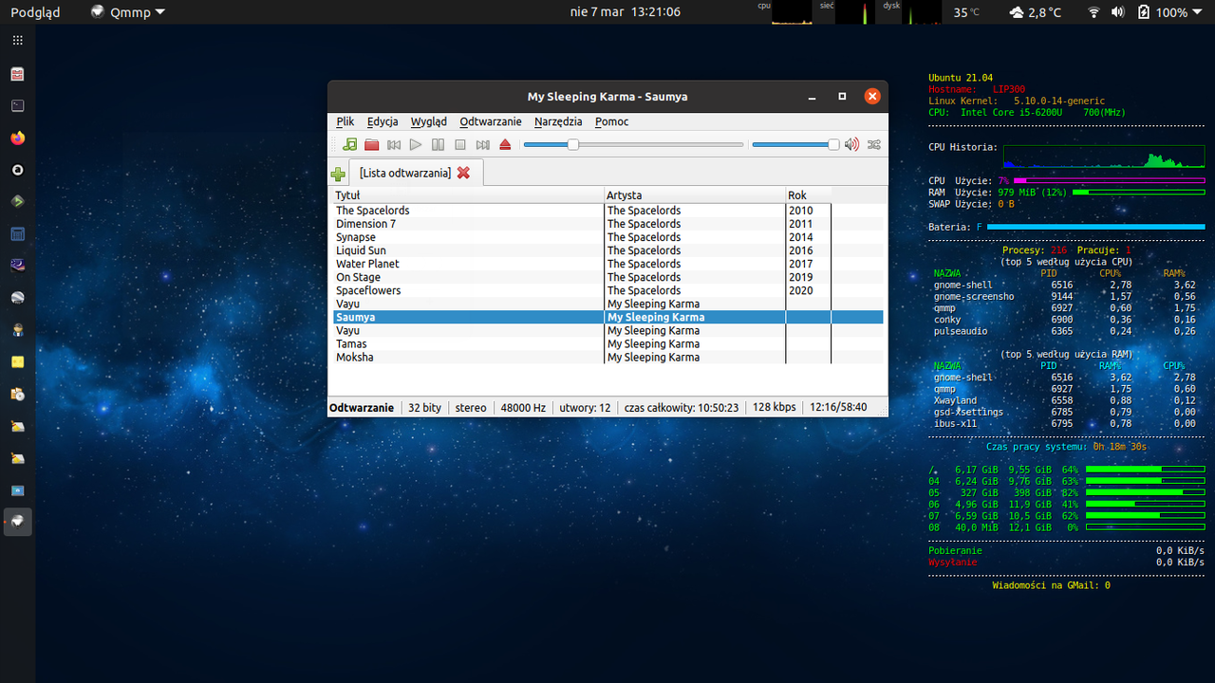Image resolution: width=1215 pixels, height=683 pixels.
Task: Open the Plik menu
Action: (x=346, y=121)
